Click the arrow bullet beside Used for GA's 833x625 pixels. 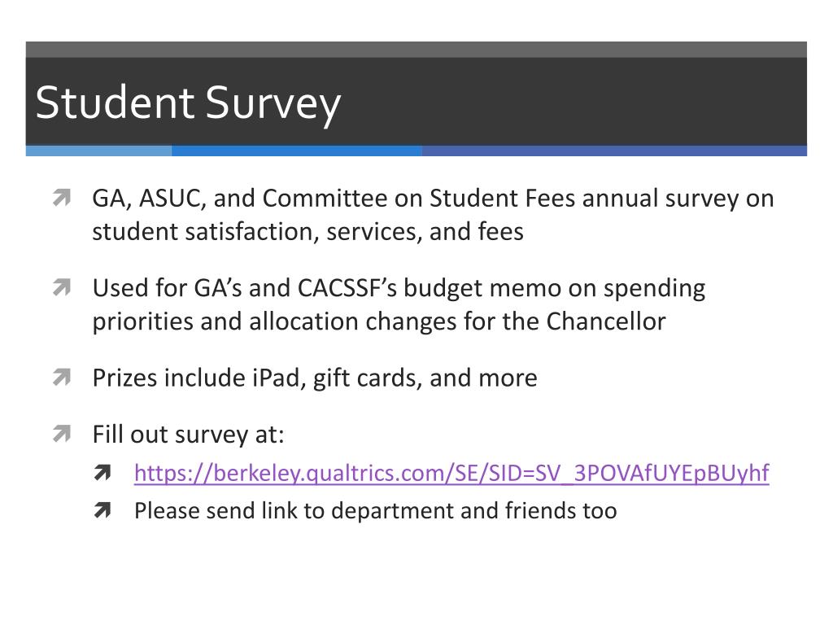click(x=62, y=287)
